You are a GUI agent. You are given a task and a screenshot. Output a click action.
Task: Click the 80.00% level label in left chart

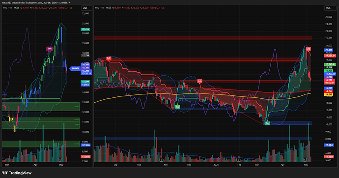pos(75,68)
